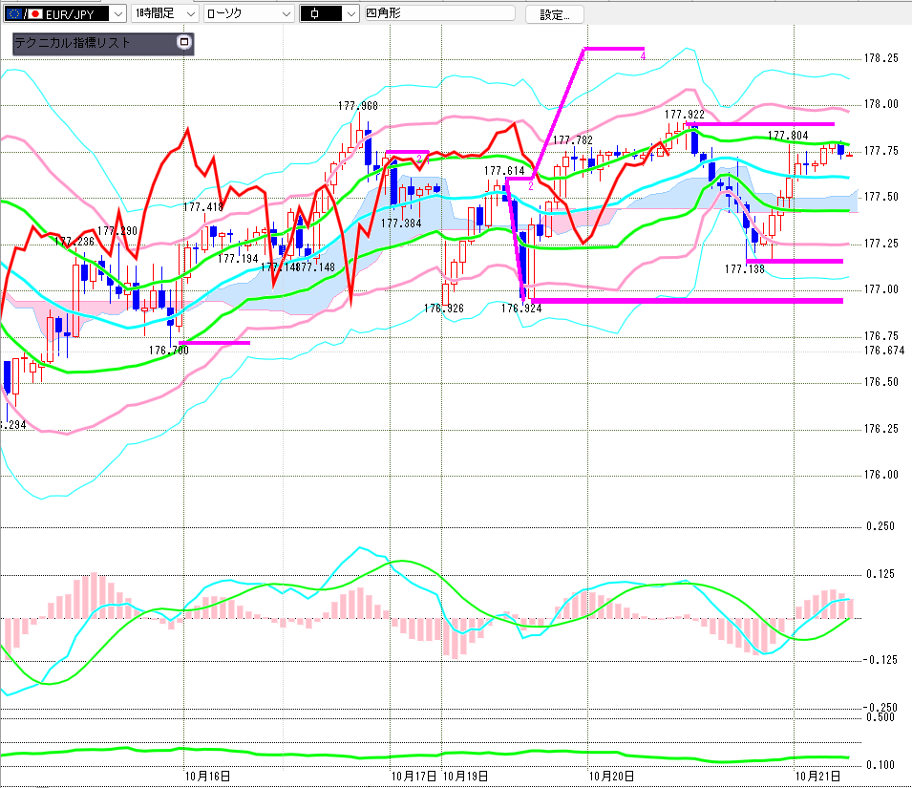Open the EUR/JPY currency pair dropdown
912x788 pixels.
(65, 13)
